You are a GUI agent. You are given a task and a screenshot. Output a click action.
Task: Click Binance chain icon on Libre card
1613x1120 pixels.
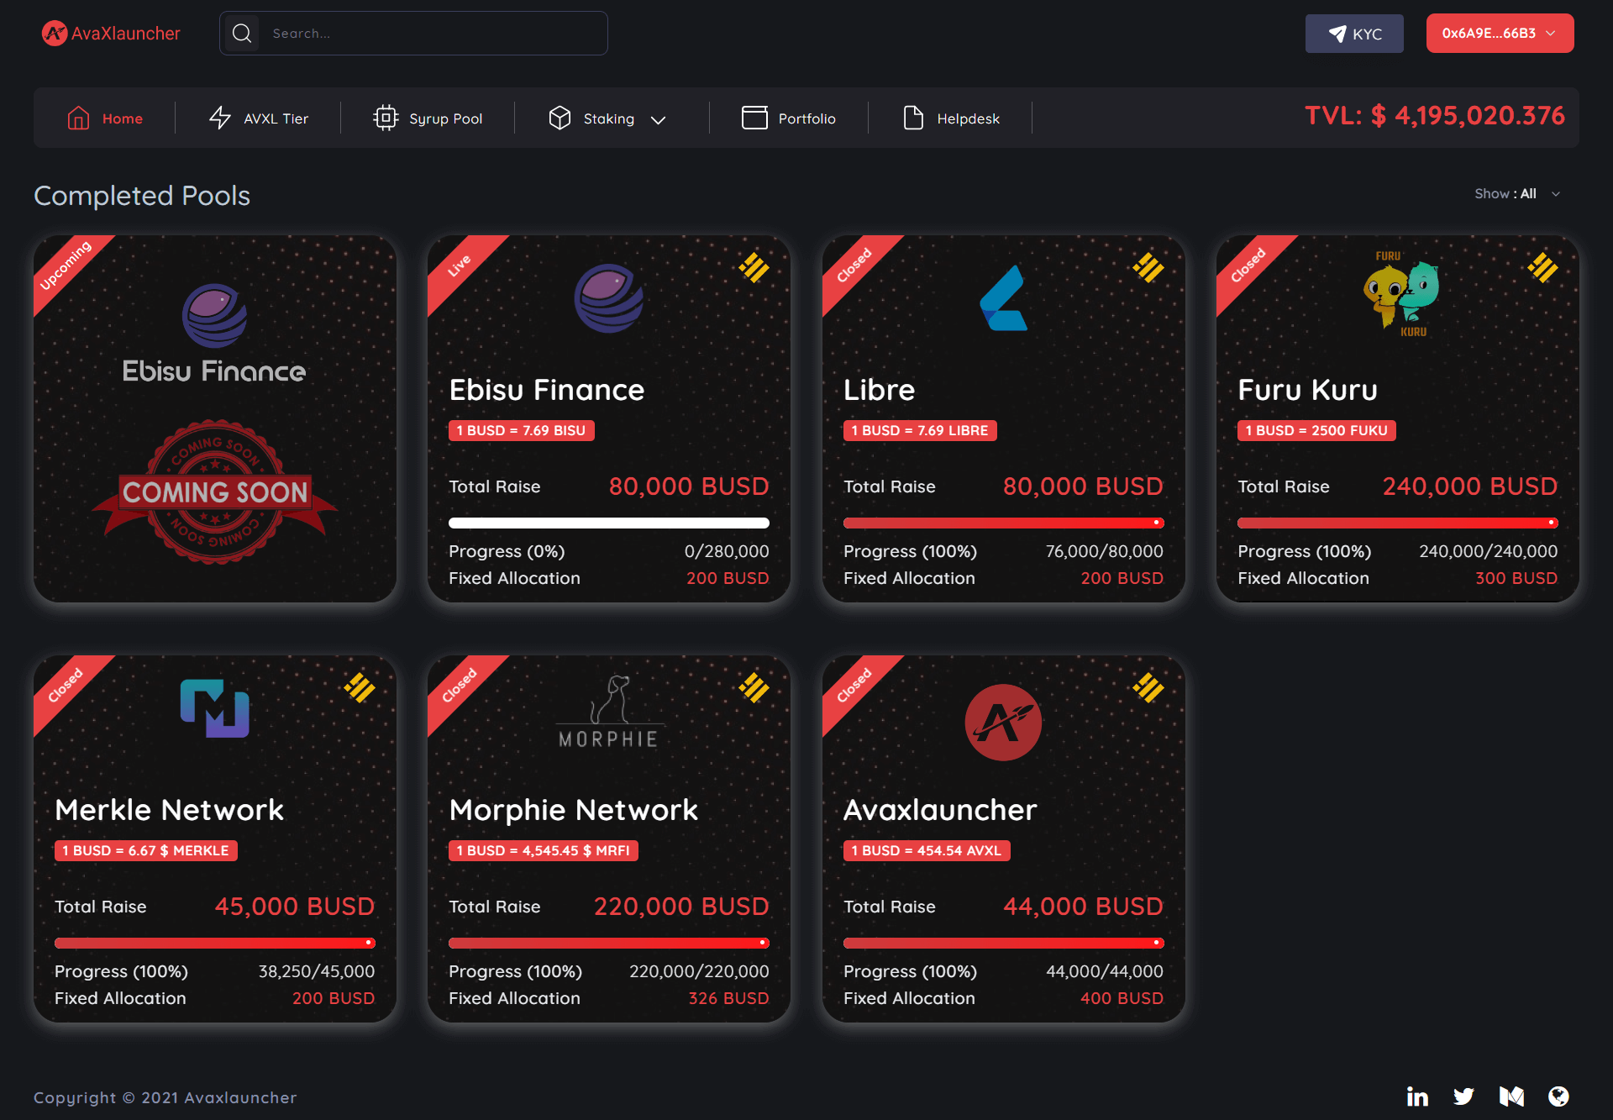(x=1148, y=268)
